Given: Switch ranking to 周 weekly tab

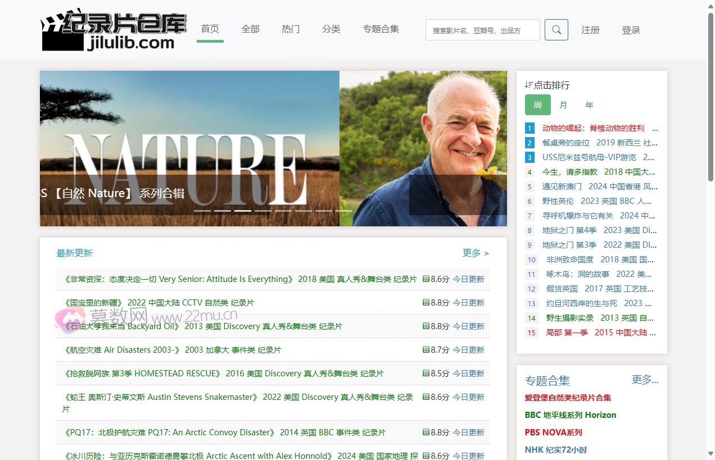Looking at the screenshot, I should point(537,105).
